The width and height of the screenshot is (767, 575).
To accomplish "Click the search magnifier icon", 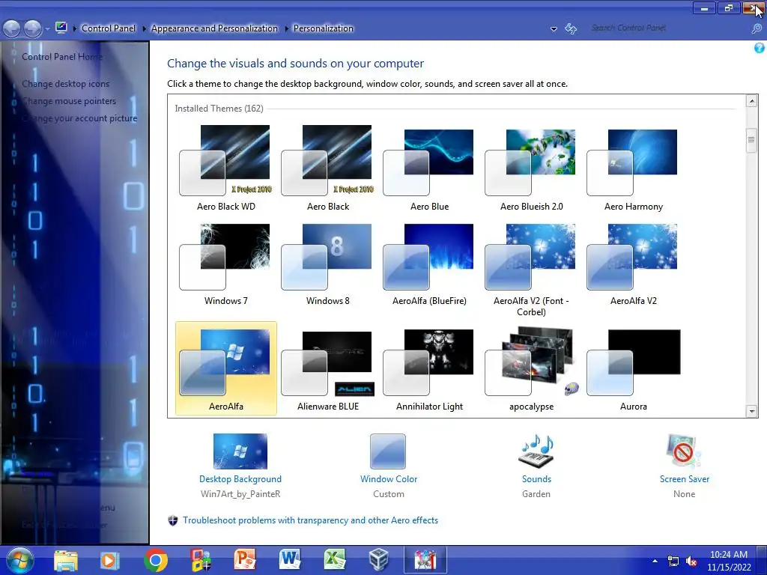I will [757, 28].
